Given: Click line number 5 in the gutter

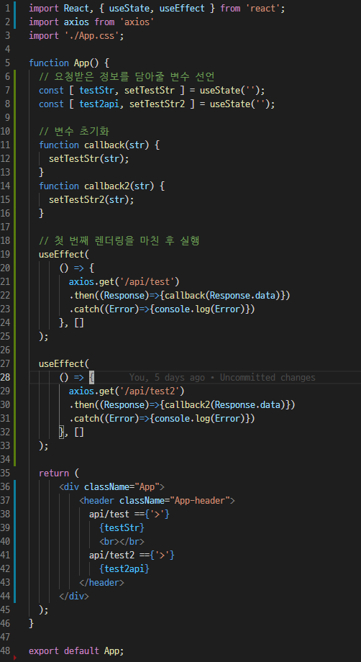Looking at the screenshot, I should pos(8,63).
